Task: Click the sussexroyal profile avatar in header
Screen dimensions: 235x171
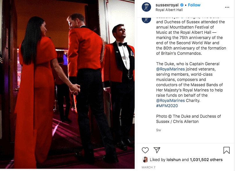Action: coord(146,7)
